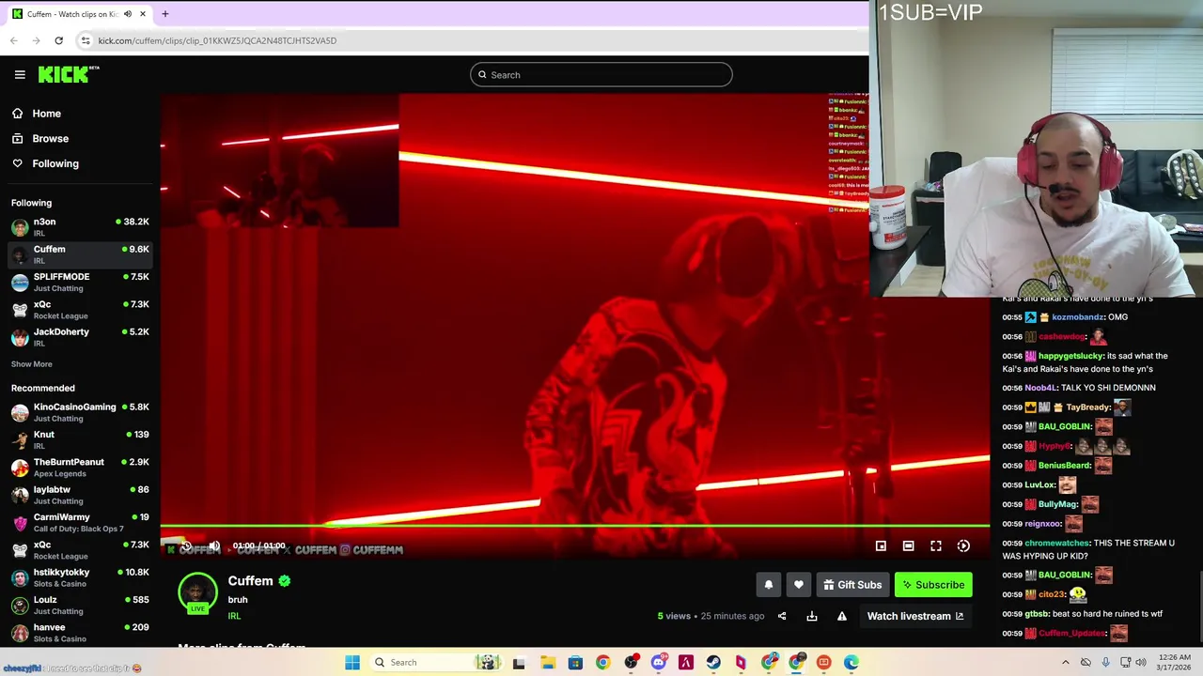The image size is (1203, 676).
Task: Open Microsoft Store from taskbar
Action: pyautogui.click(x=575, y=663)
